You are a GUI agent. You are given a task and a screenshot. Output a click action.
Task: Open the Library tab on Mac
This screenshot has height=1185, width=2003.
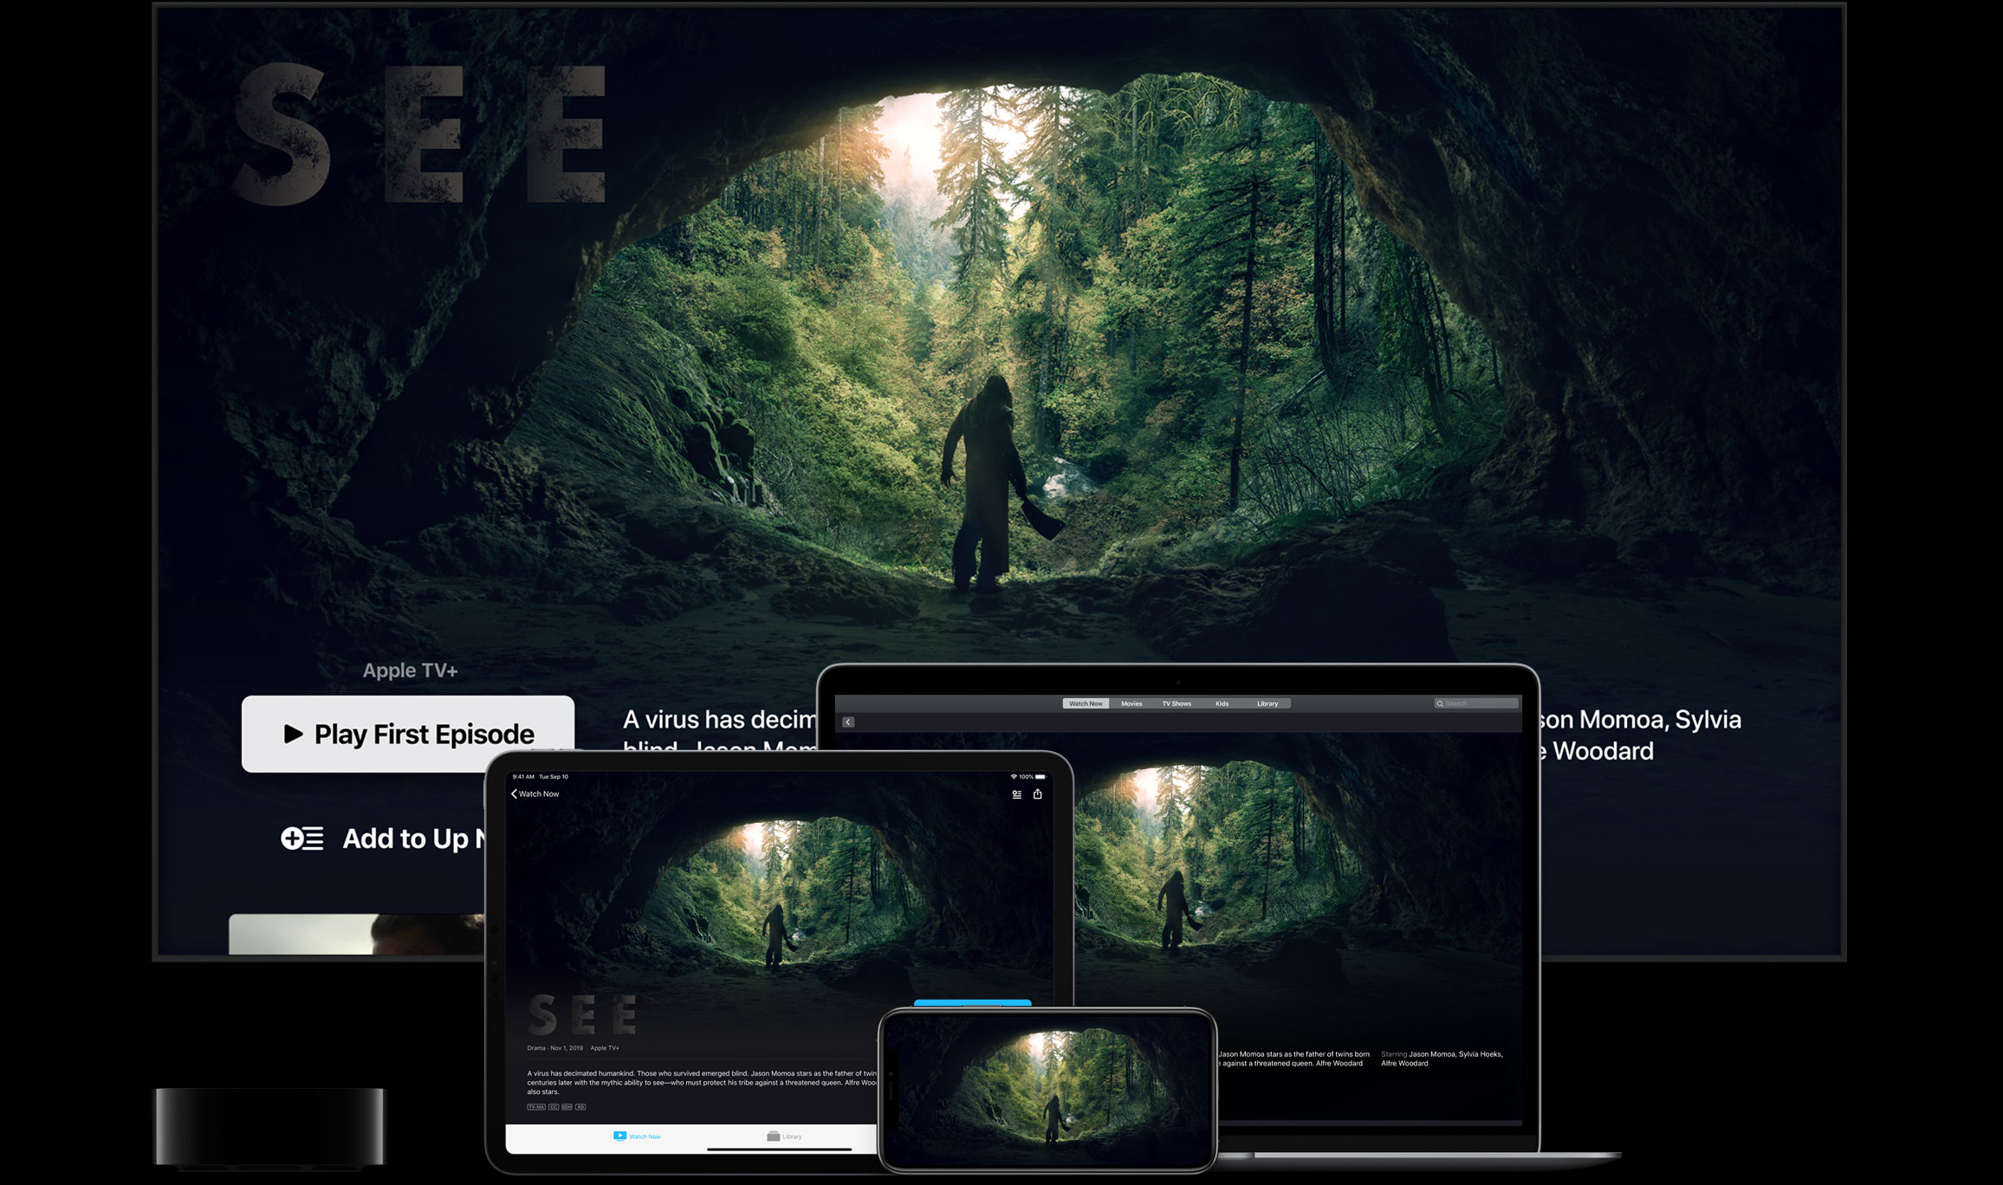click(x=1267, y=703)
